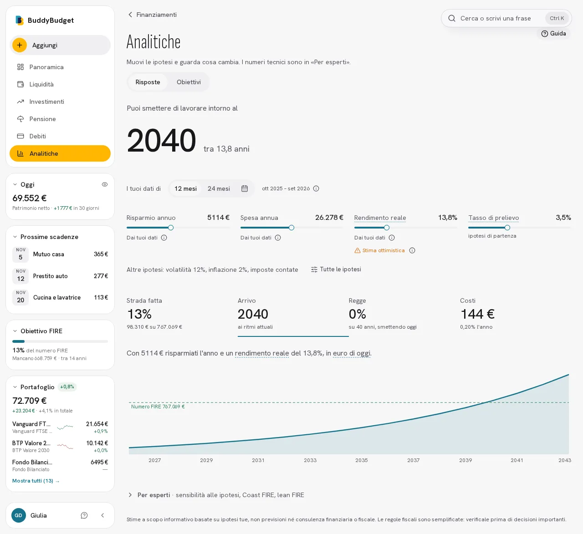583x534 pixels.
Task: Click info icon beside Rendimento Dai tuoi dati
Action: 392,238
